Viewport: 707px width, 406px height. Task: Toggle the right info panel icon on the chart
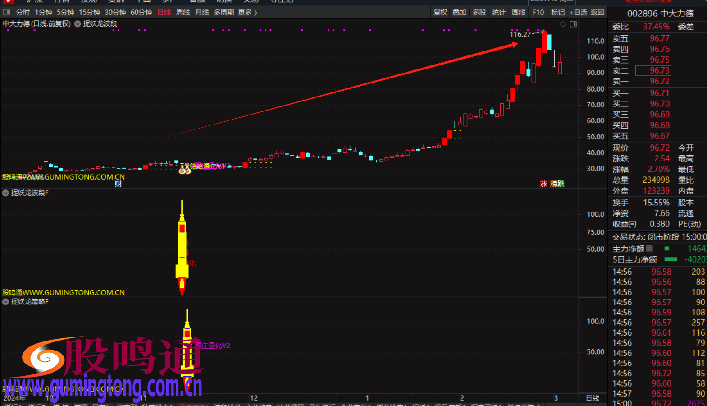573,24
